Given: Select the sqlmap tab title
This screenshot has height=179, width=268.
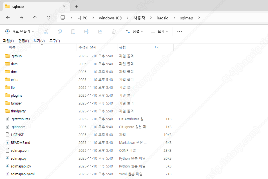Looking at the screenshot, I should coord(18,7).
